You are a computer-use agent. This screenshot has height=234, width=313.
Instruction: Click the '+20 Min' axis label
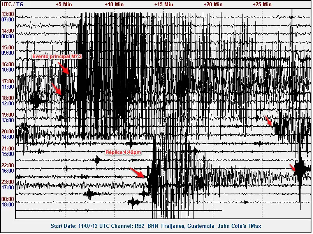(x=213, y=4)
